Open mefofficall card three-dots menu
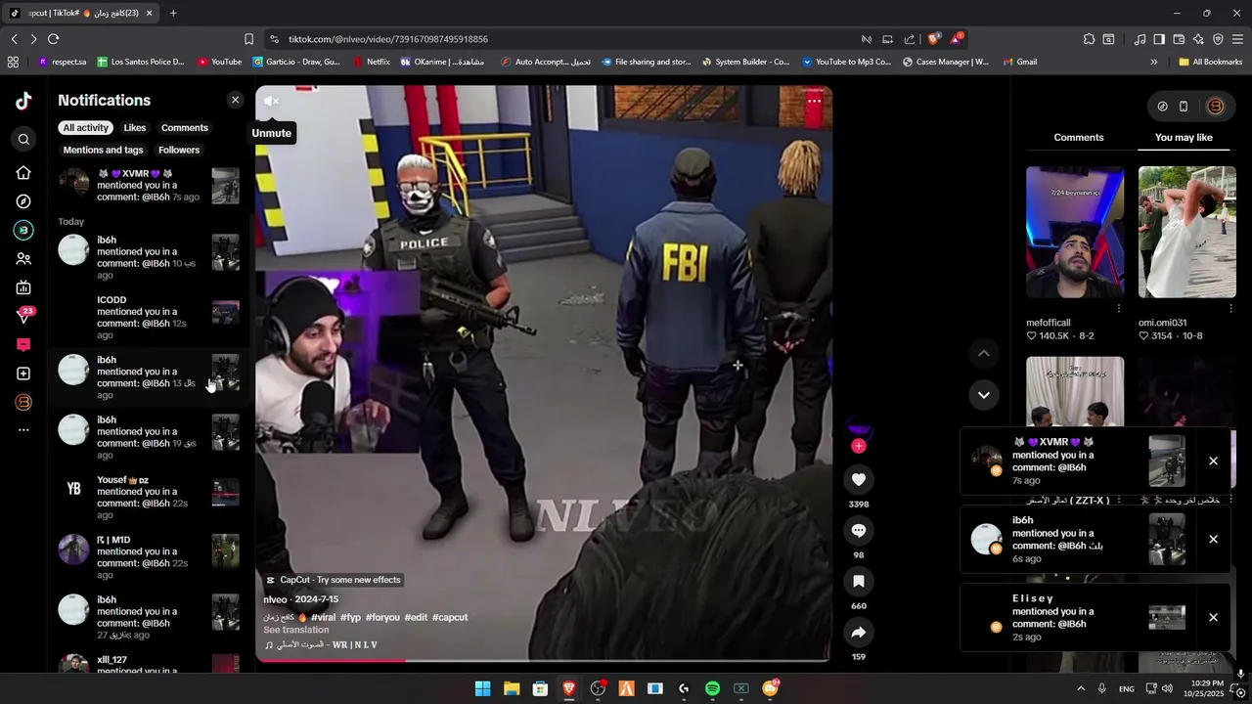The width and height of the screenshot is (1252, 704). click(x=1119, y=308)
